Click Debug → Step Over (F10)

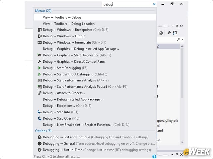[95, 118]
